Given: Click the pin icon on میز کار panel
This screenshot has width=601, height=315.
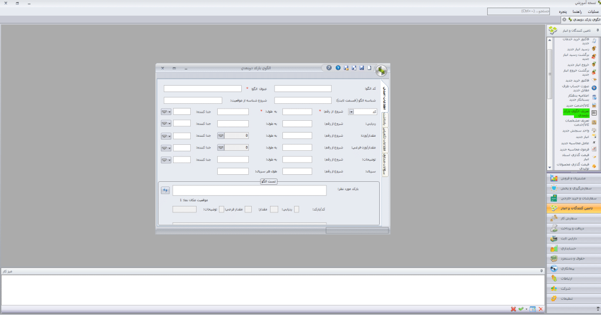Looking at the screenshot, I should click(541, 271).
